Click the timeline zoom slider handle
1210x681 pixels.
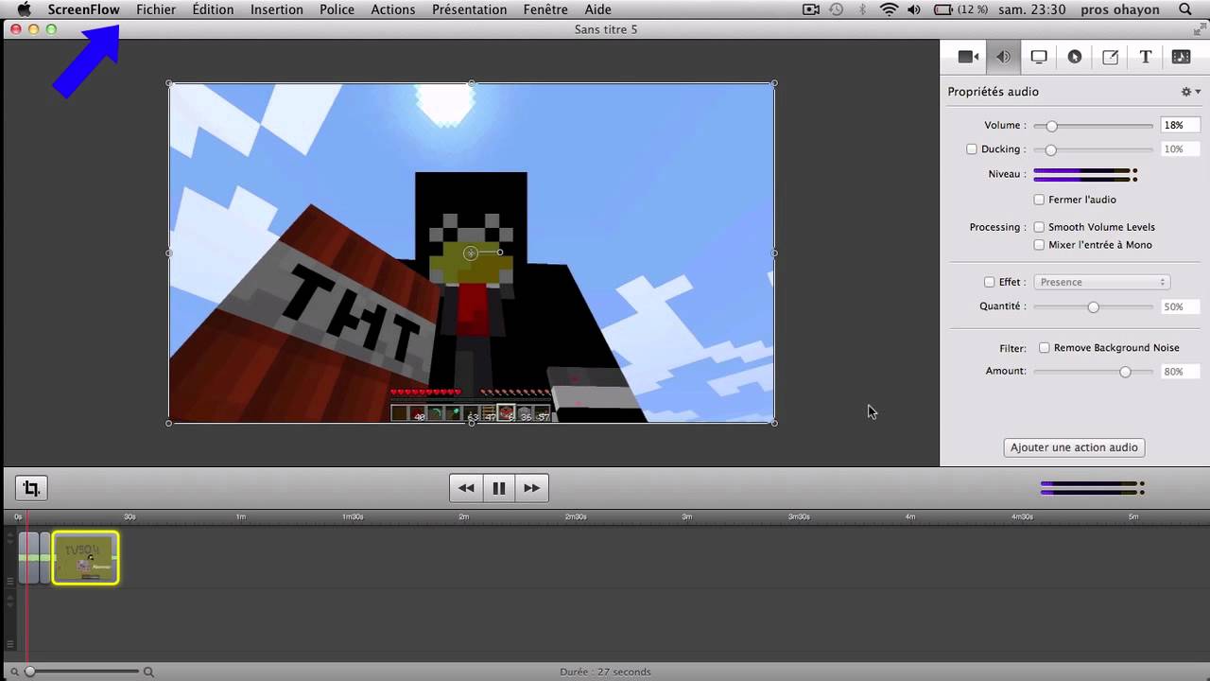(x=30, y=672)
